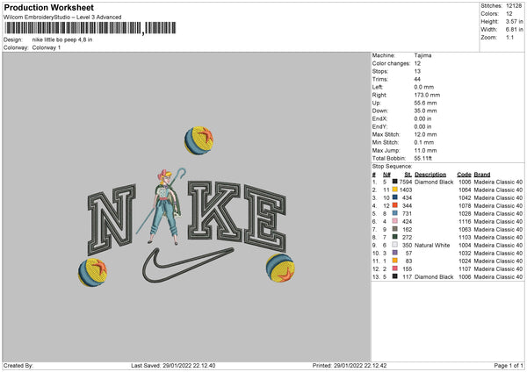Select thread code '1116'
The width and height of the screenshot is (527, 372).
pyautogui.click(x=465, y=222)
